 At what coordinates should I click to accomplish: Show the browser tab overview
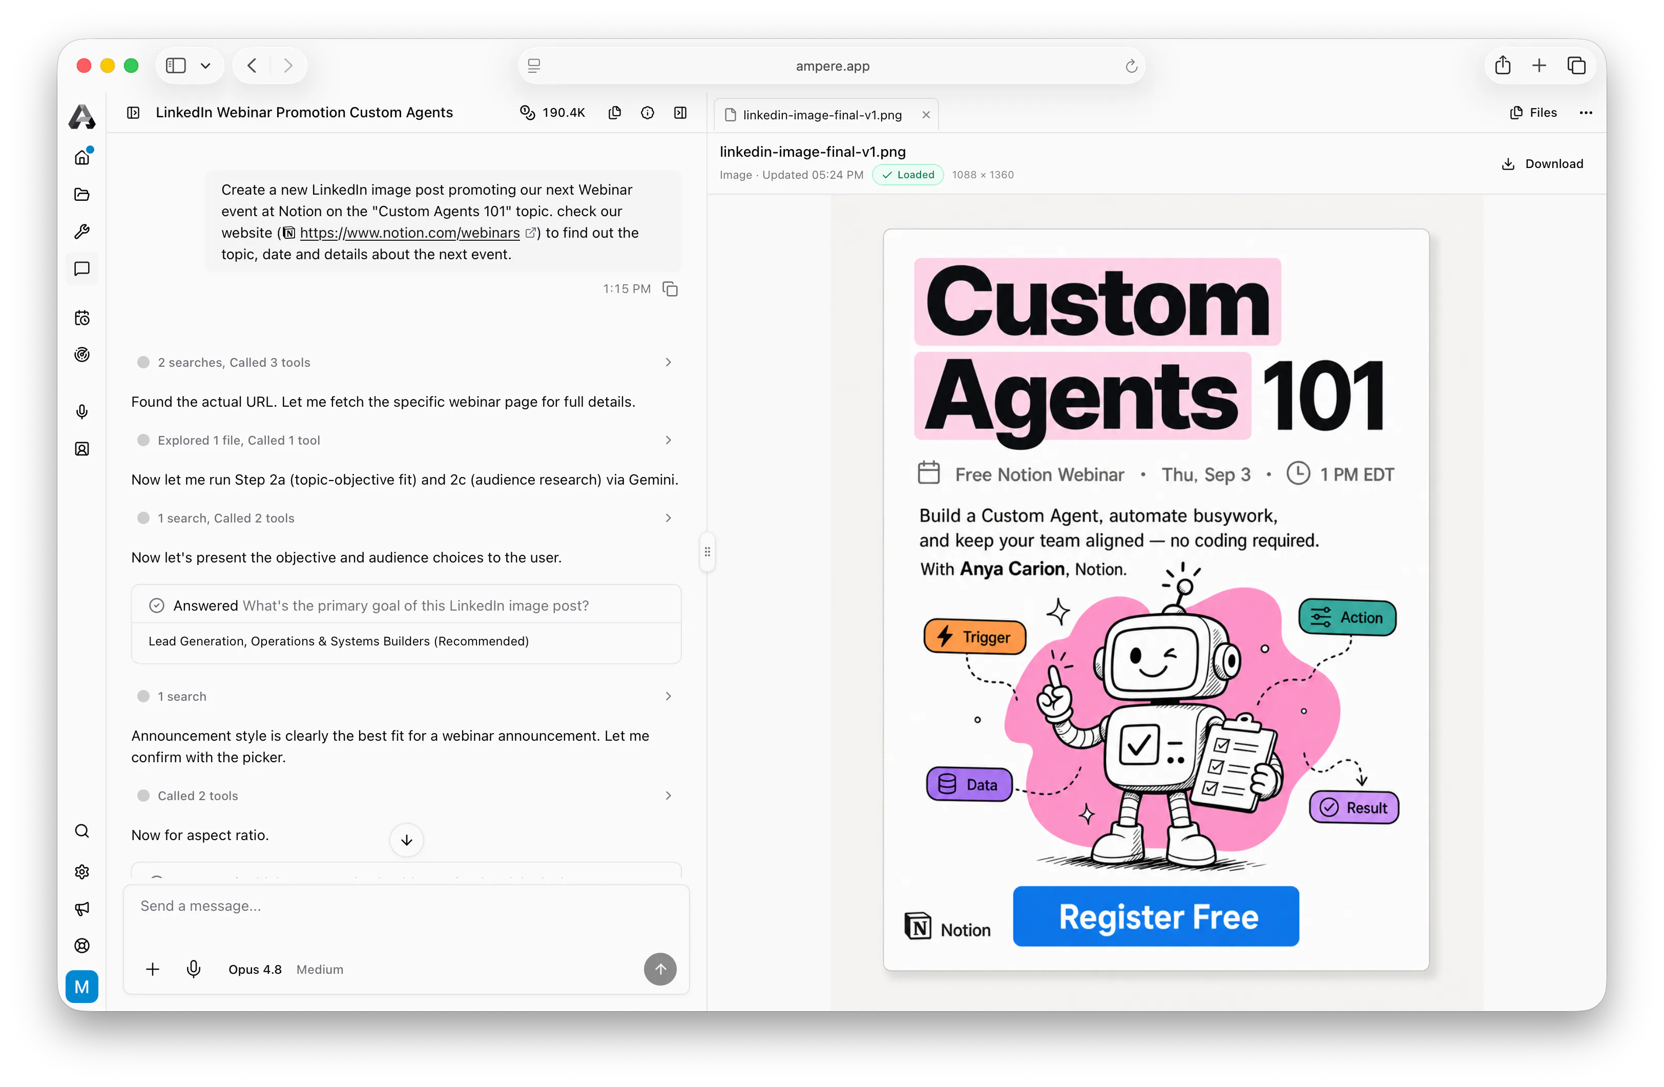click(1576, 66)
